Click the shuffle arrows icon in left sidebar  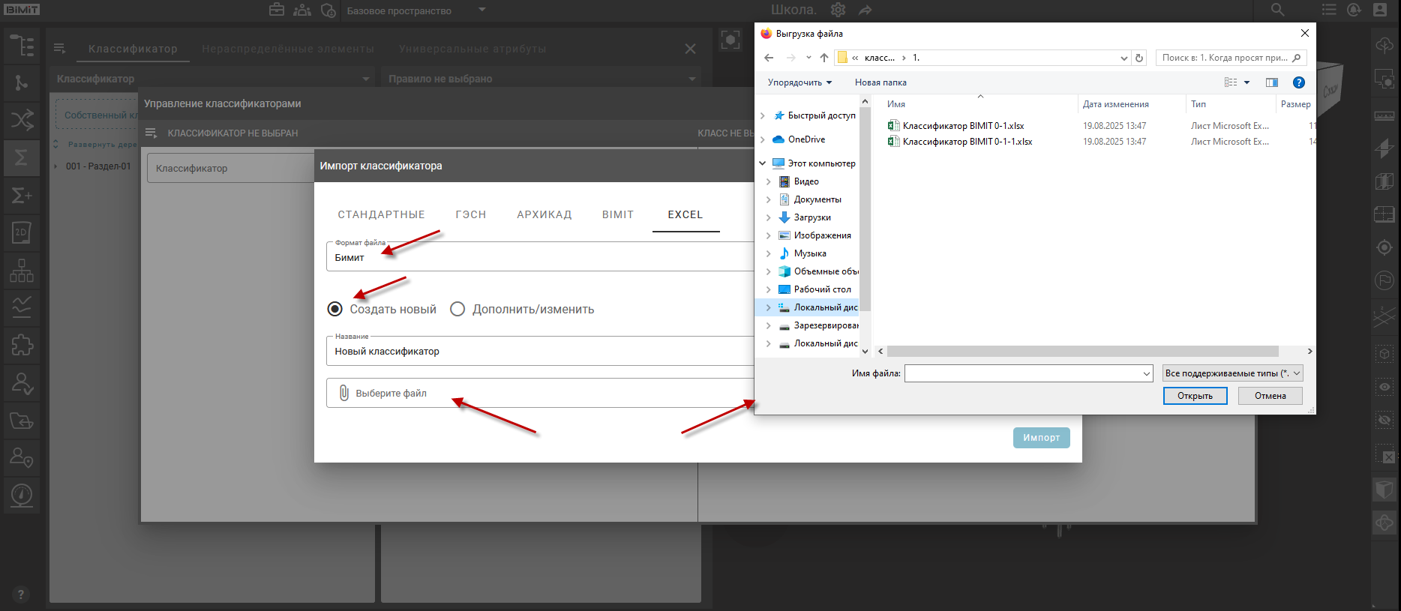[22, 120]
